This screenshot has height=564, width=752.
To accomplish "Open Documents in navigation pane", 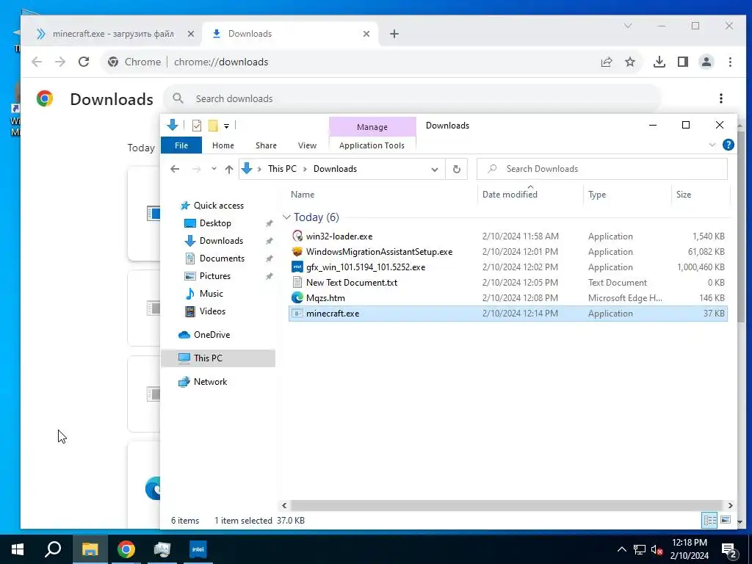I will click(x=222, y=258).
